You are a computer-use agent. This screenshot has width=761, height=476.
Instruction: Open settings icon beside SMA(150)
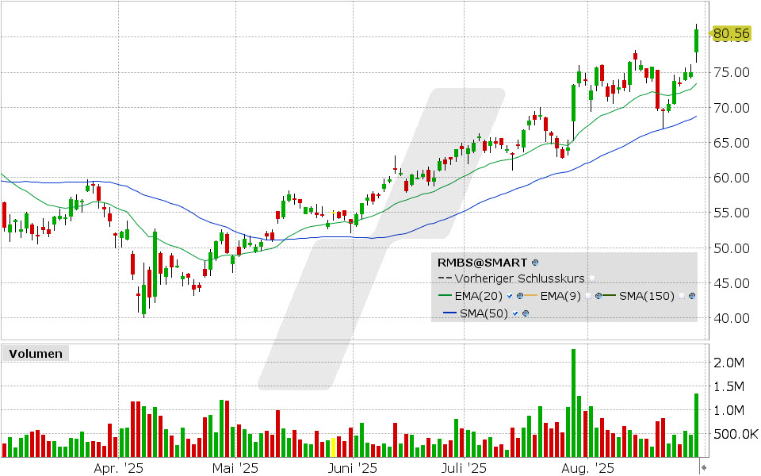click(692, 296)
